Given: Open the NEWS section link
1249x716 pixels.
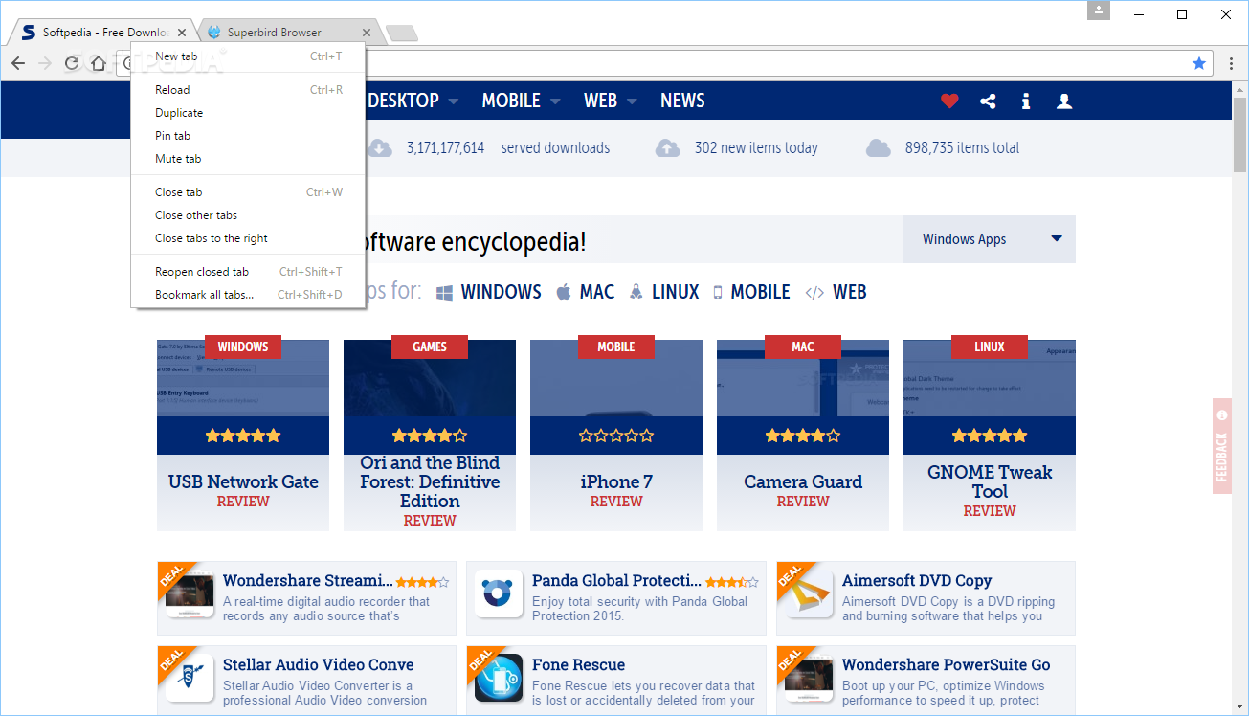Looking at the screenshot, I should (x=682, y=101).
